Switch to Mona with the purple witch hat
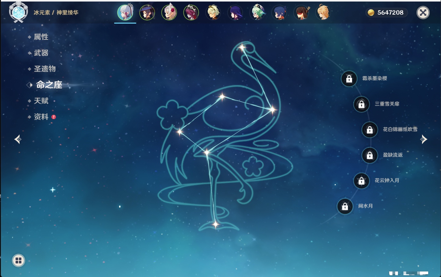The width and height of the screenshot is (441, 277). click(x=147, y=13)
